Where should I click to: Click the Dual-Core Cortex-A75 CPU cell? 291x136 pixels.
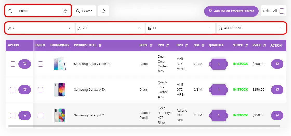pos(163,64)
